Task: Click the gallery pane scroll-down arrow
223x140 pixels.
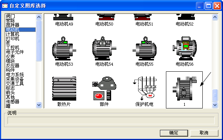Action: tap(215, 105)
